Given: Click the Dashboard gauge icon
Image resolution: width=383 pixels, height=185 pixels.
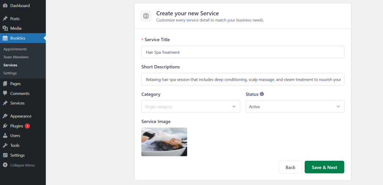Looking at the screenshot, I should tap(5, 6).
